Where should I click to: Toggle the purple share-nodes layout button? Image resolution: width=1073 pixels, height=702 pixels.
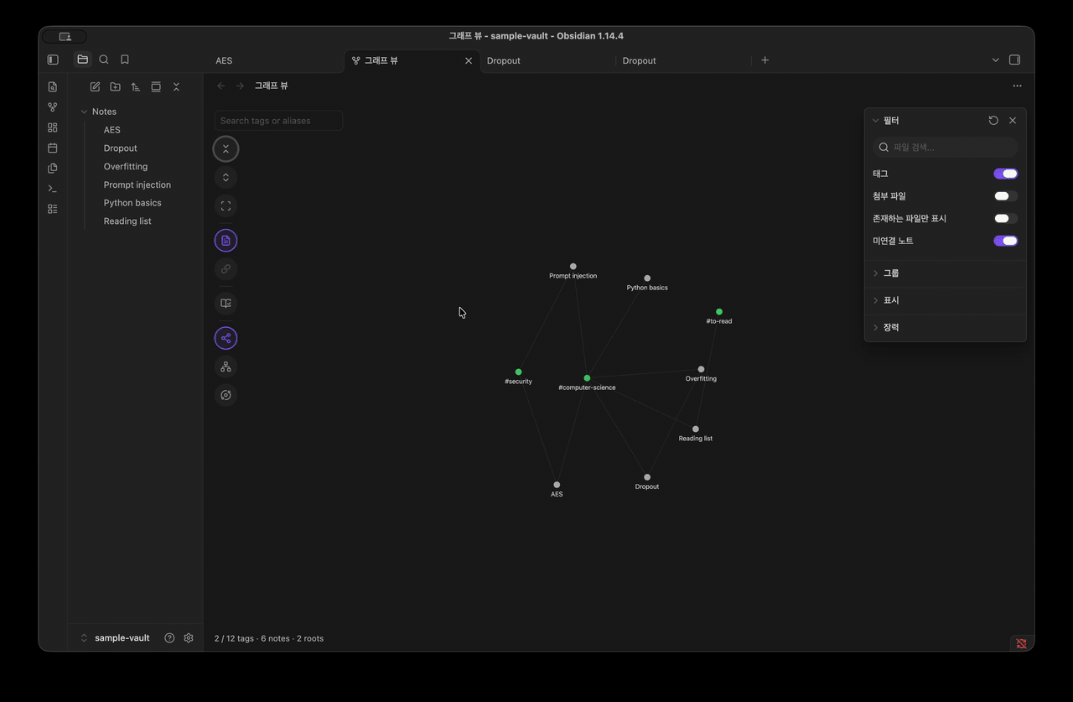(x=225, y=338)
